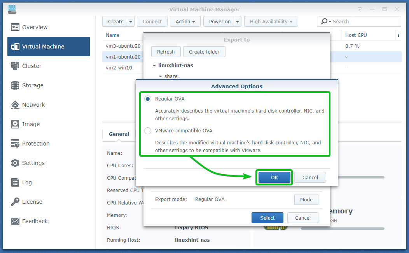Open the Create button dropdown arrow
Screen dimensions: 409x253
131,22
